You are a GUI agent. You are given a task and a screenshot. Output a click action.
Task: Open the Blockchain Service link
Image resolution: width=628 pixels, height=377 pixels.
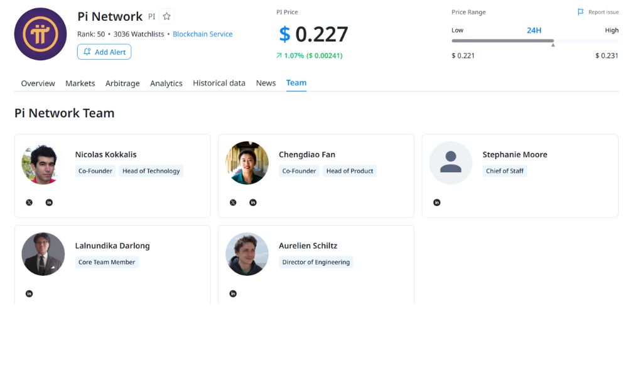202,34
